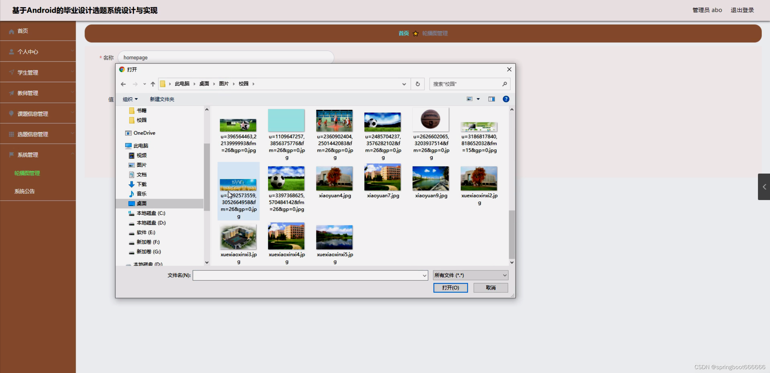The width and height of the screenshot is (770, 373).
Task: Select 本地磁盘 (C:) in navigation tree
Action: point(151,213)
